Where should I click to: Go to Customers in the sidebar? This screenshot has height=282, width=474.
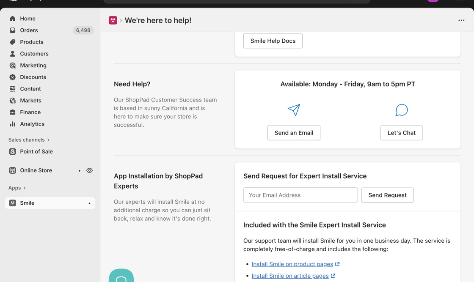coord(34,54)
